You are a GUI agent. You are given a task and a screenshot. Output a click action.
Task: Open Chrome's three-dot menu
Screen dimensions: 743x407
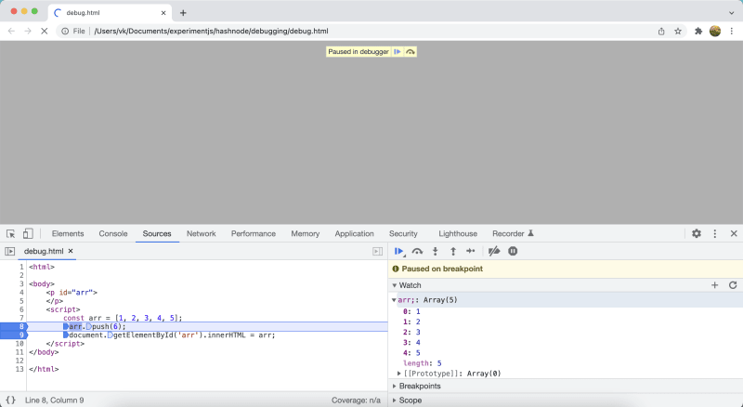click(732, 32)
